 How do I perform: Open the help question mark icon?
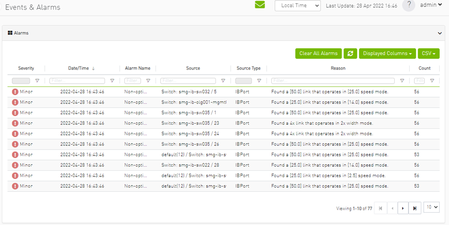408,5
